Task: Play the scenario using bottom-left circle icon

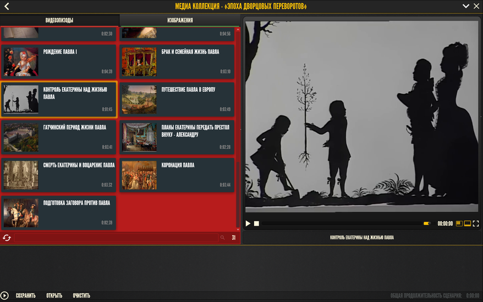Action: 5,295
